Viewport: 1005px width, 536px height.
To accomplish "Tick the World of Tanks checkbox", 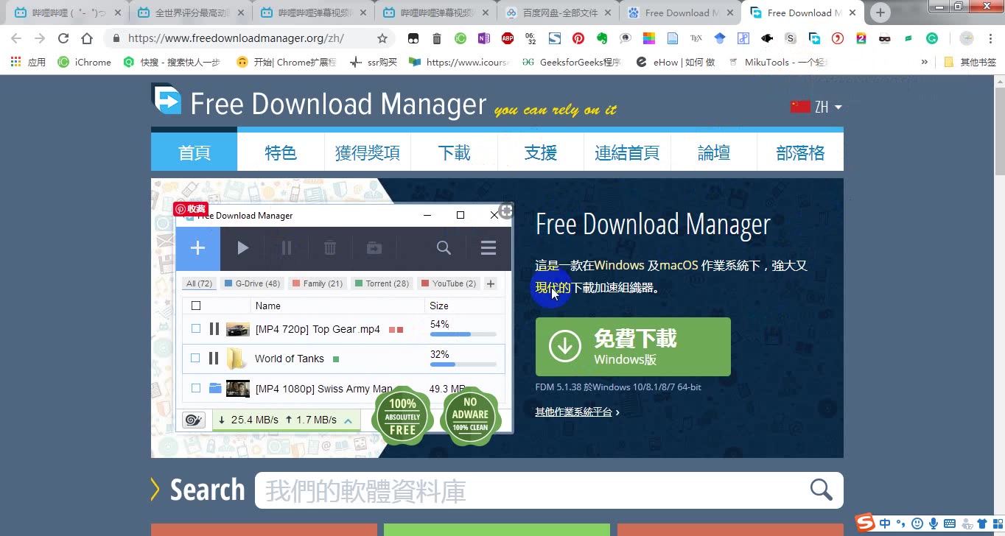I will point(195,358).
